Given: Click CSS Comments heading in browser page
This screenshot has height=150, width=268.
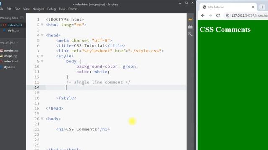Looking at the screenshot, I should coord(225,30).
